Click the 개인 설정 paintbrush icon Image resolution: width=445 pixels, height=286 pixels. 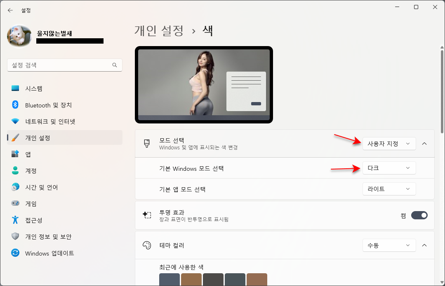15,137
